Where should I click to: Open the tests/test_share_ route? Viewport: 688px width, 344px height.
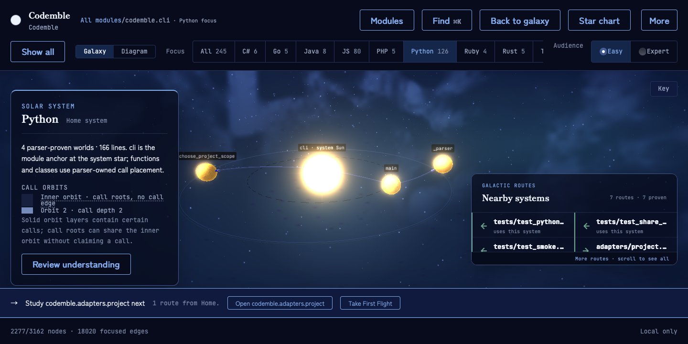tap(626, 226)
